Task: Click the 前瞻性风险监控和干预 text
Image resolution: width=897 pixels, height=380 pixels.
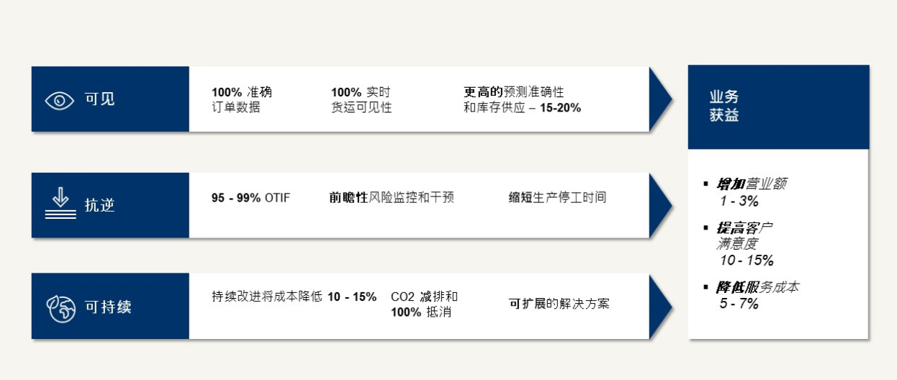Action: [392, 197]
